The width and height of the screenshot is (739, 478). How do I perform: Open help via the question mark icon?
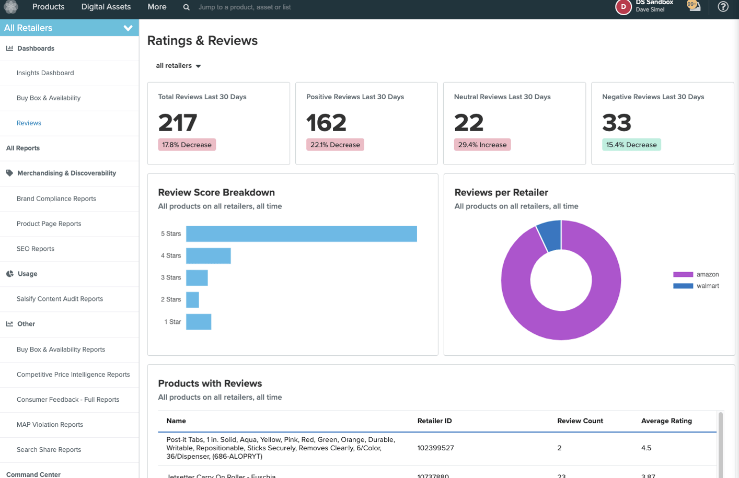(723, 7)
